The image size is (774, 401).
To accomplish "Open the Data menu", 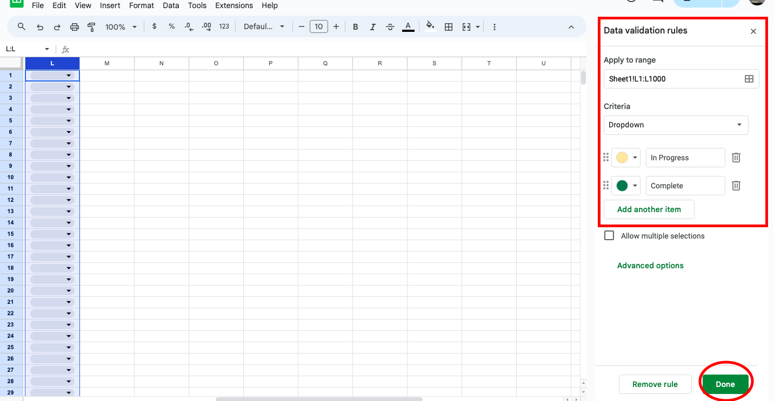I will 171,5.
